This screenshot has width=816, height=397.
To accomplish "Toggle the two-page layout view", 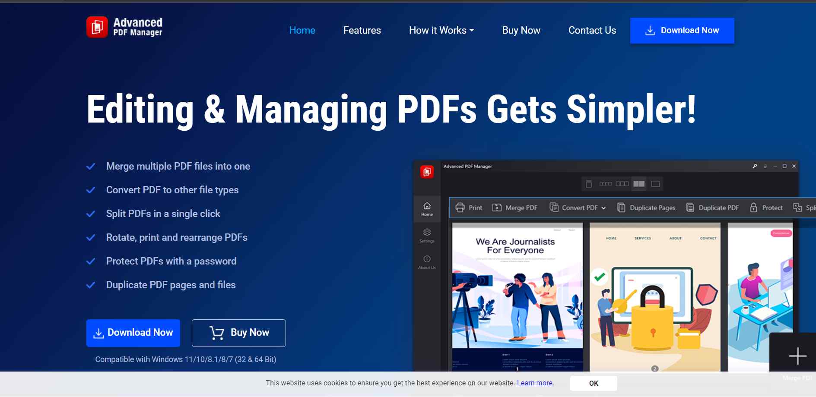I will click(639, 183).
